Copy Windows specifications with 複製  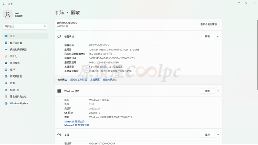coord(207,91)
